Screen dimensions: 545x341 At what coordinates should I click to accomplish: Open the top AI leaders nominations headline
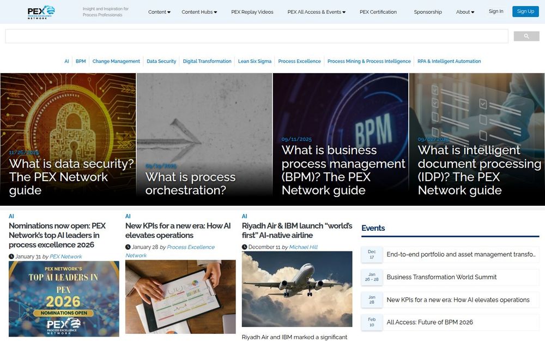pyautogui.click(x=57, y=235)
